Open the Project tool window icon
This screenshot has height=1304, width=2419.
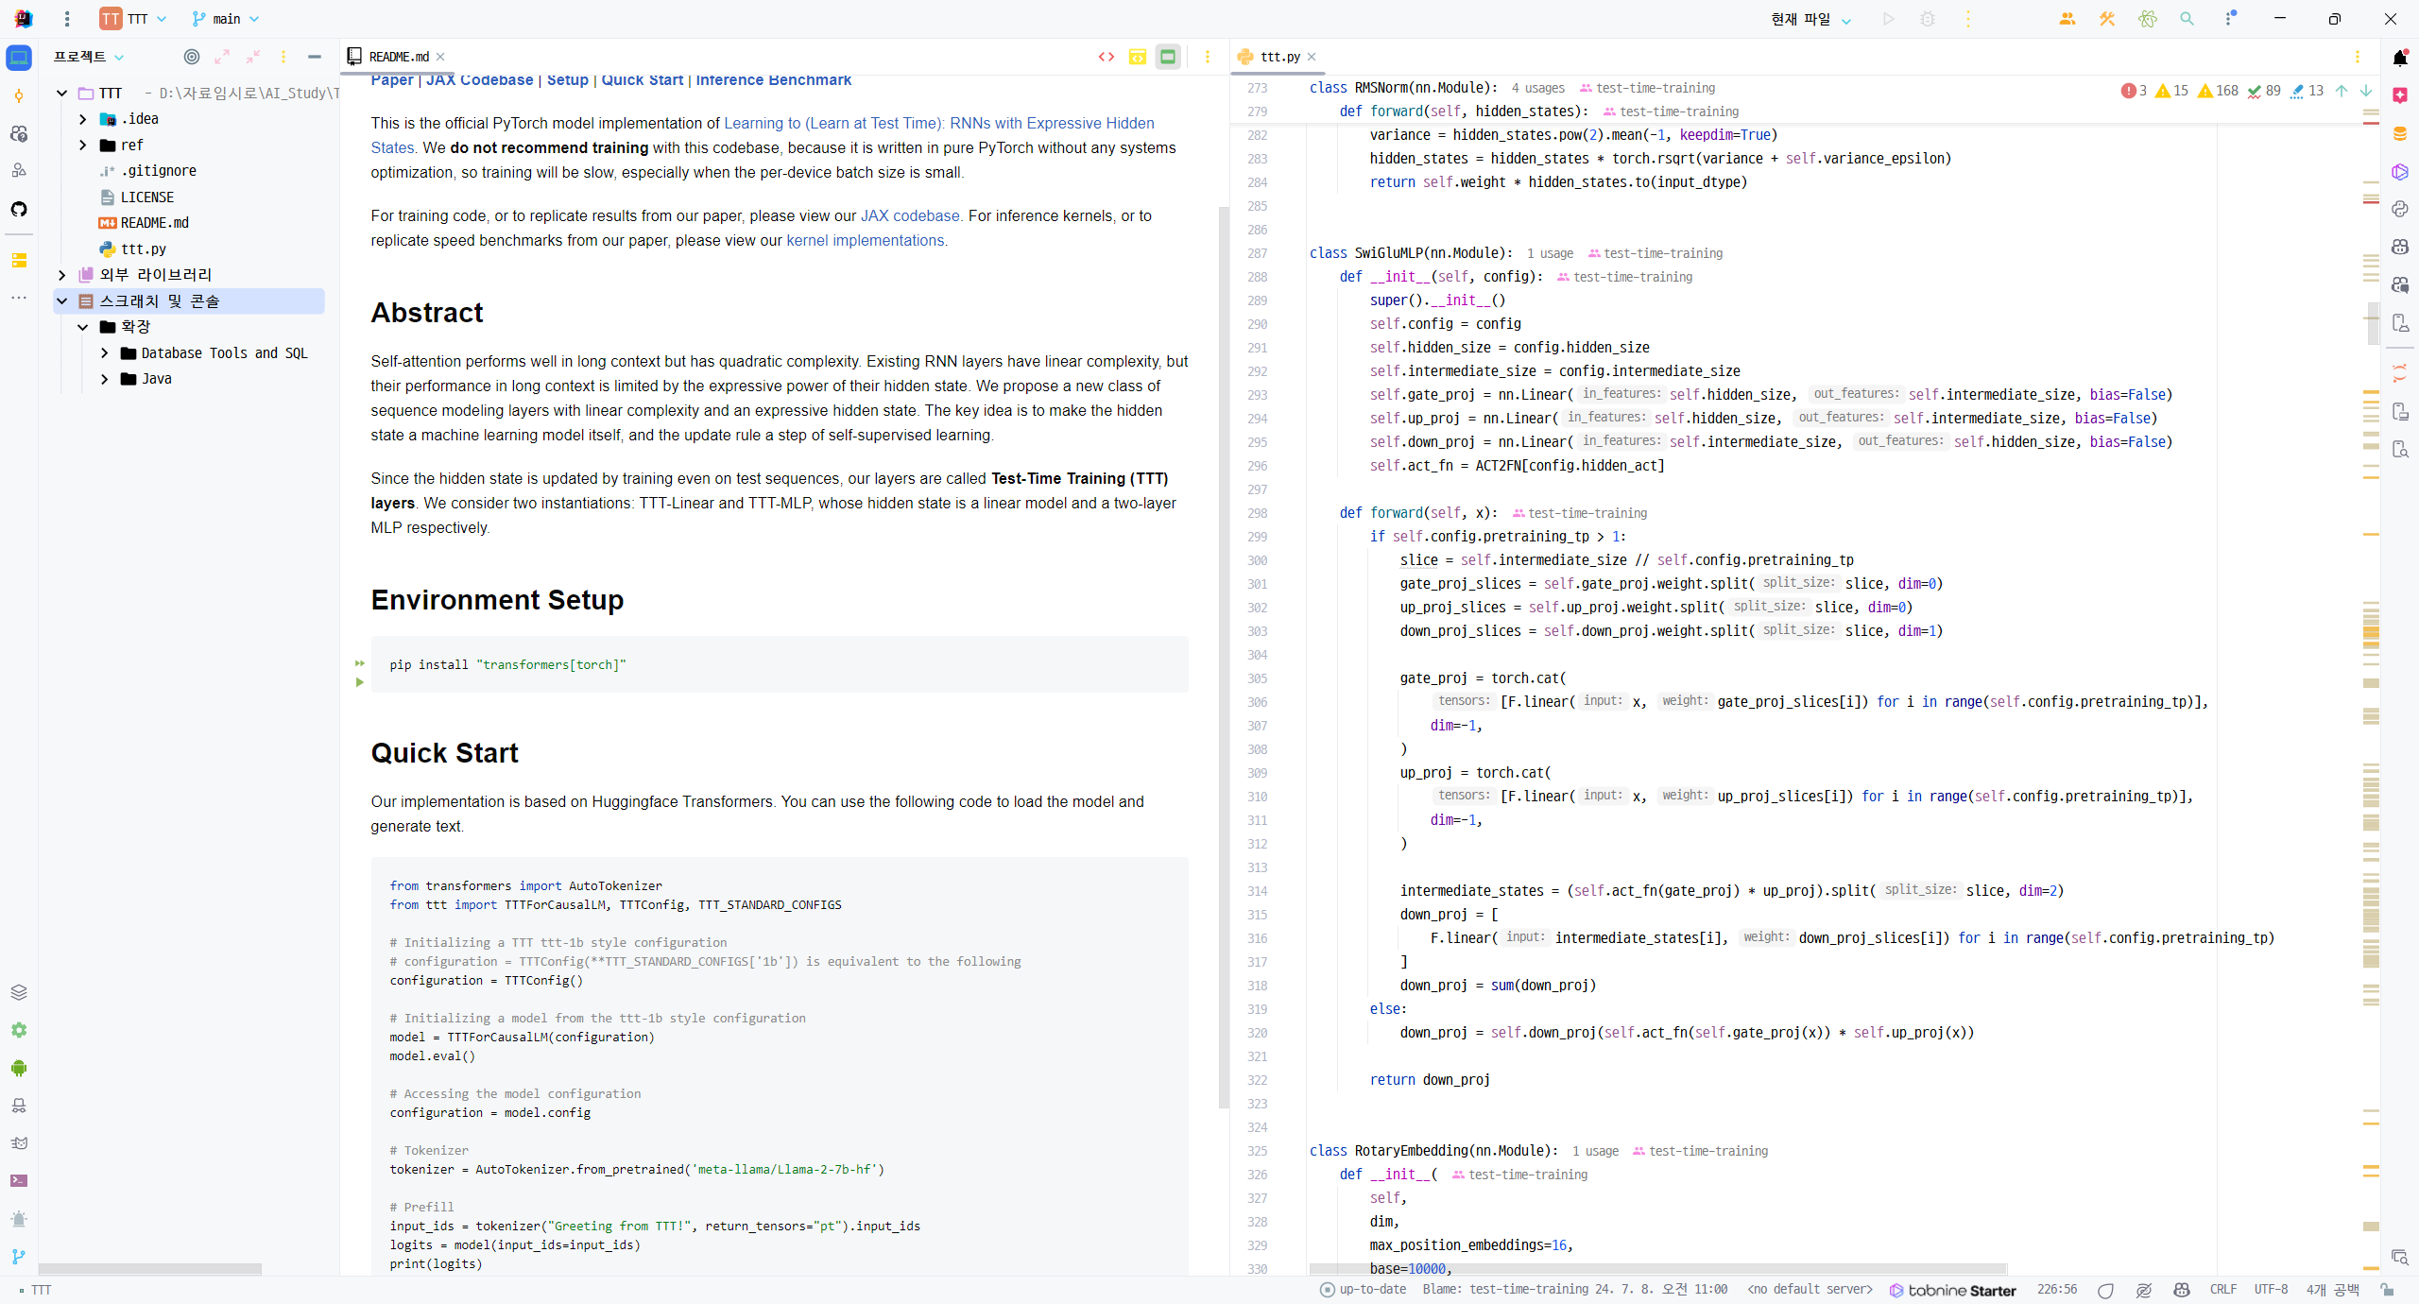click(x=19, y=58)
